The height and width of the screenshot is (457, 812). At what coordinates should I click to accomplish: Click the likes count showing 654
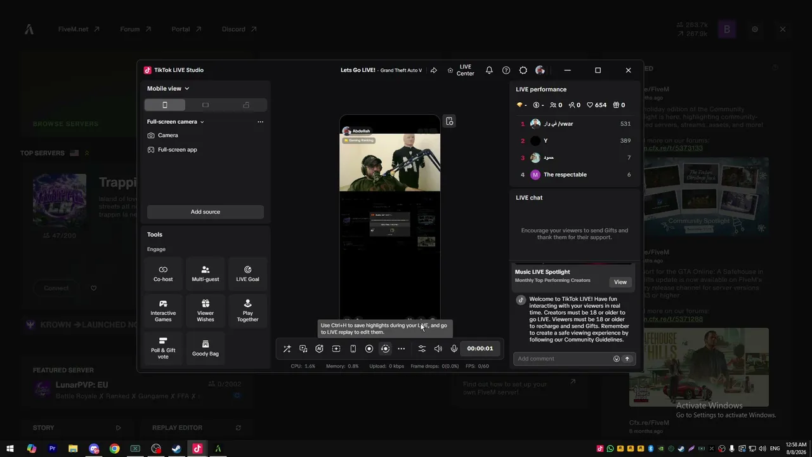596,105
